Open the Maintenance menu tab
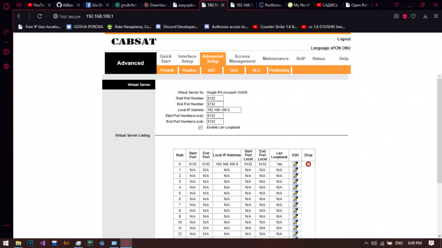This screenshot has width=442, height=248. [275, 58]
